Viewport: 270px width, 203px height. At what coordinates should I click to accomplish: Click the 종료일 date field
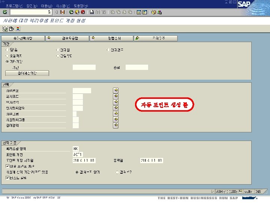point(151,161)
